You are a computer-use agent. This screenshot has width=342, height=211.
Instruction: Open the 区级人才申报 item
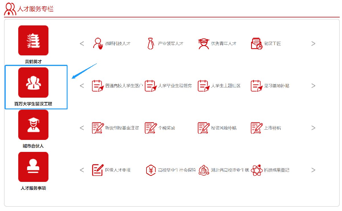coord(111,170)
